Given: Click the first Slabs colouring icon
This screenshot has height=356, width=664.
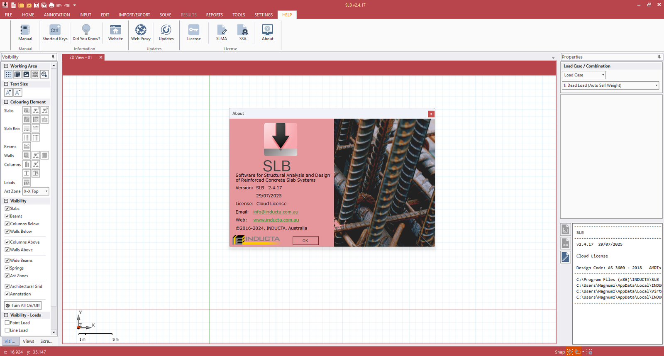Looking at the screenshot, I should pos(27,110).
